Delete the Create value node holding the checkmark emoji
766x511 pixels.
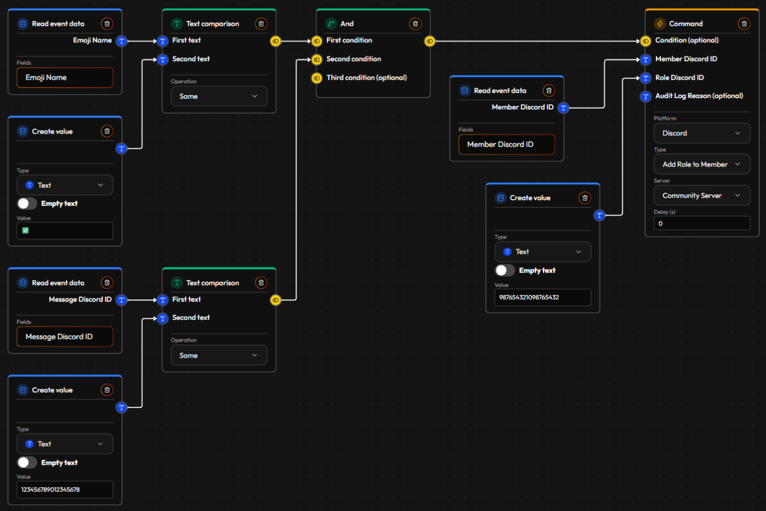pos(107,131)
